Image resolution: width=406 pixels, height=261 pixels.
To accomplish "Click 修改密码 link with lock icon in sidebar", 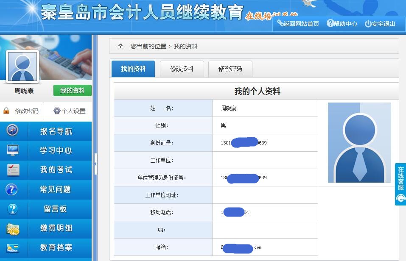I will point(22,111).
